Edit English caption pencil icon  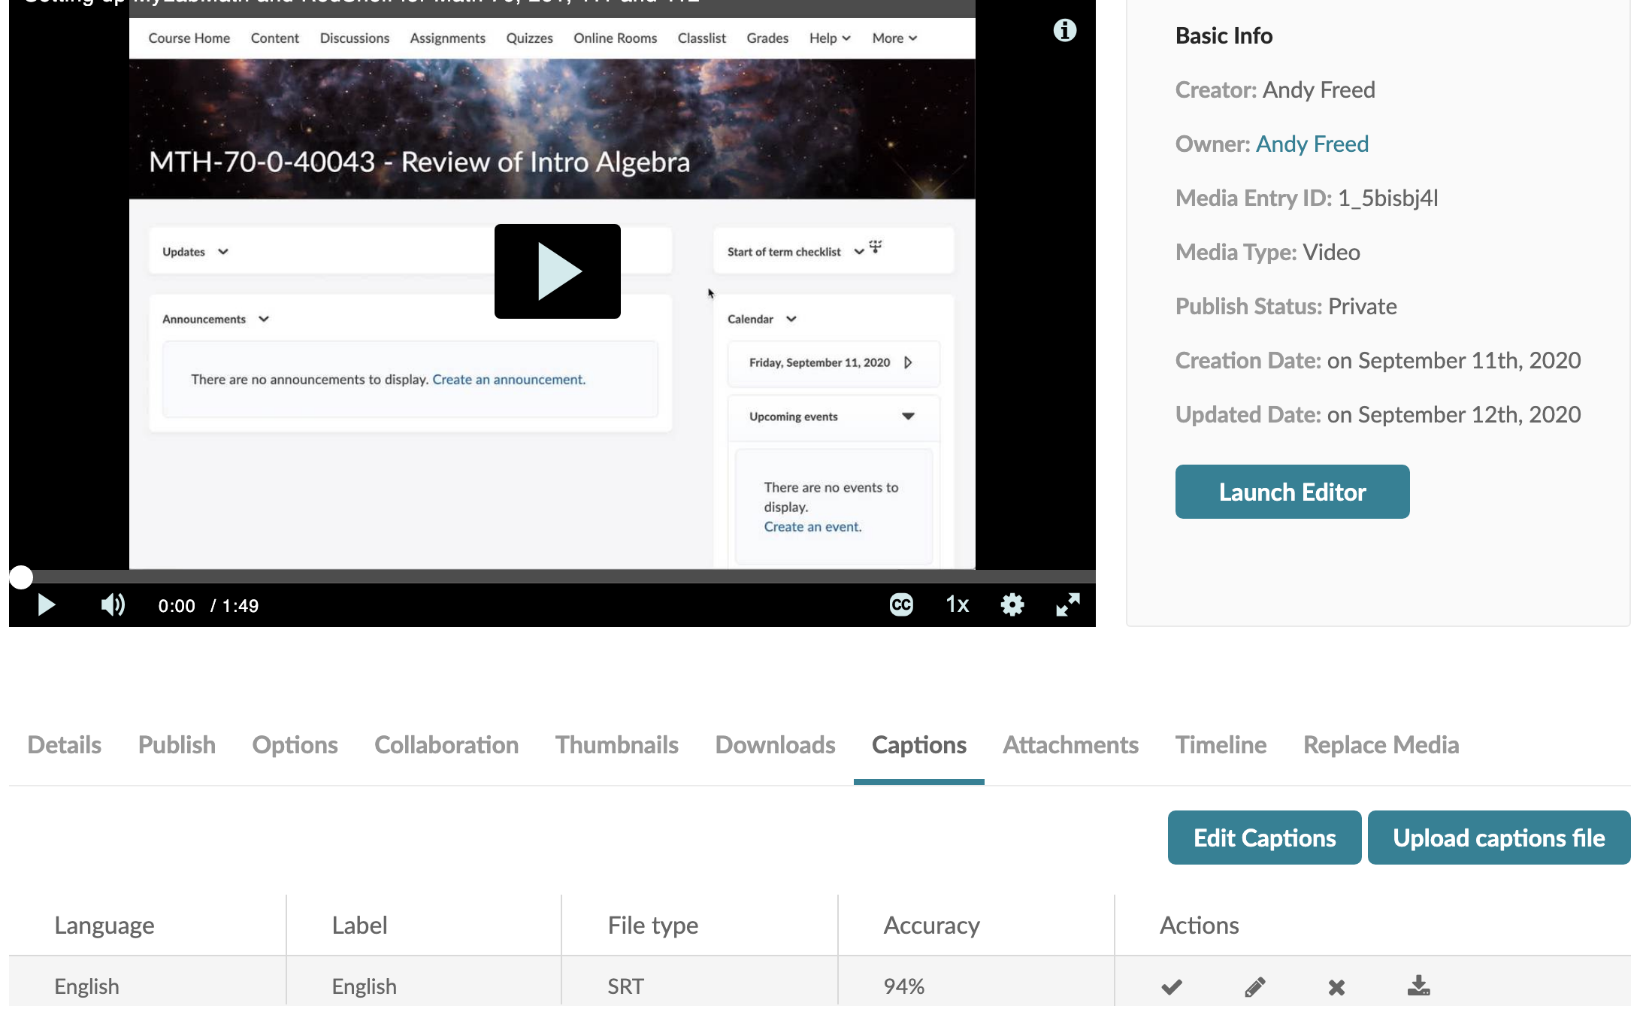(x=1254, y=986)
